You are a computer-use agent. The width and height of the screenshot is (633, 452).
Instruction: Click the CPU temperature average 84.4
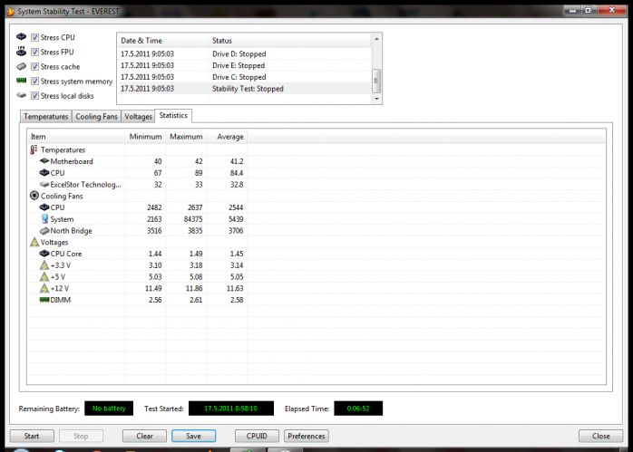click(x=237, y=173)
